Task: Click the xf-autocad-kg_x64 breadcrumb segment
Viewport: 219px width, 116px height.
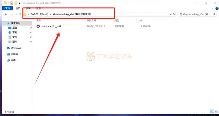Action: [72, 14]
